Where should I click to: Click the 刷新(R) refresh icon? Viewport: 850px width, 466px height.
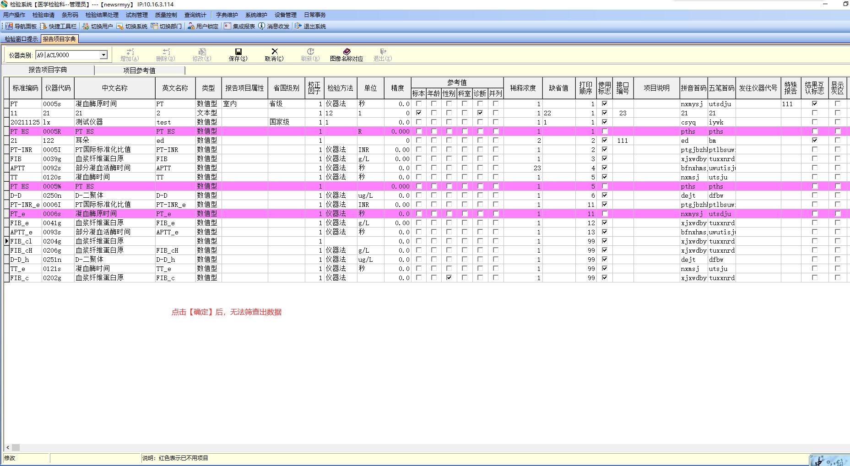point(310,51)
